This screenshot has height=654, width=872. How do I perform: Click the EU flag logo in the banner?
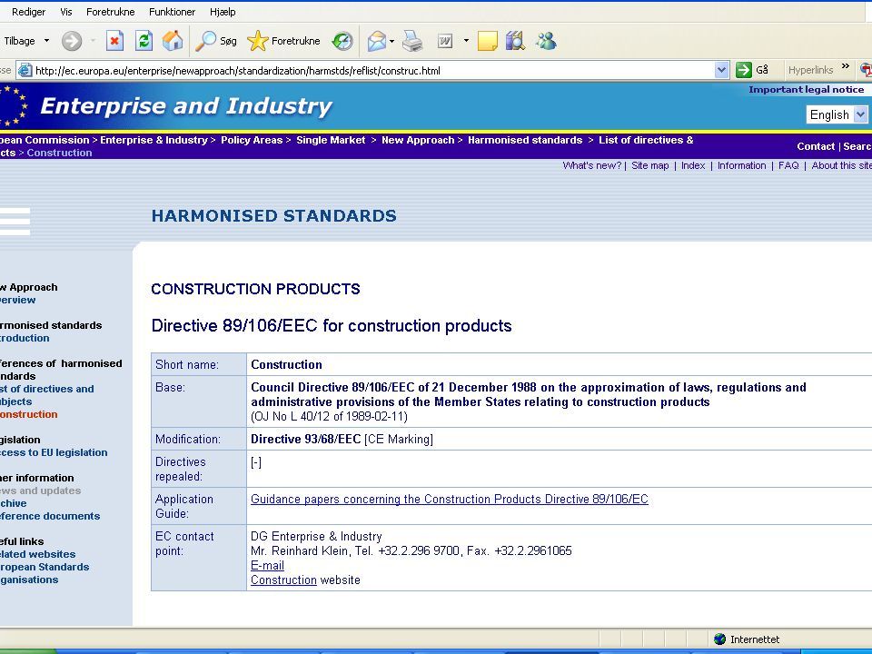tap(12, 105)
